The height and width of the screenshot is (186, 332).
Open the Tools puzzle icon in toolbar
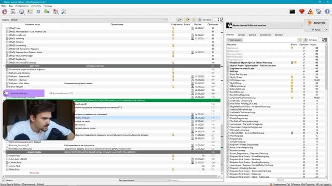click(x=56, y=12)
